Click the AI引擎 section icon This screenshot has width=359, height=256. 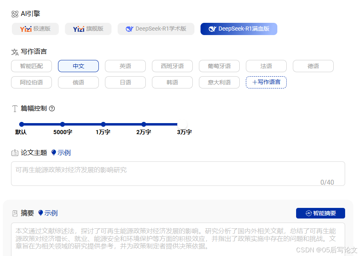[15, 14]
